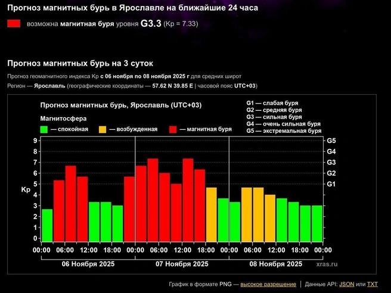Click the last green bar on 08 November
The width and height of the screenshot is (391, 293).
(x=317, y=223)
